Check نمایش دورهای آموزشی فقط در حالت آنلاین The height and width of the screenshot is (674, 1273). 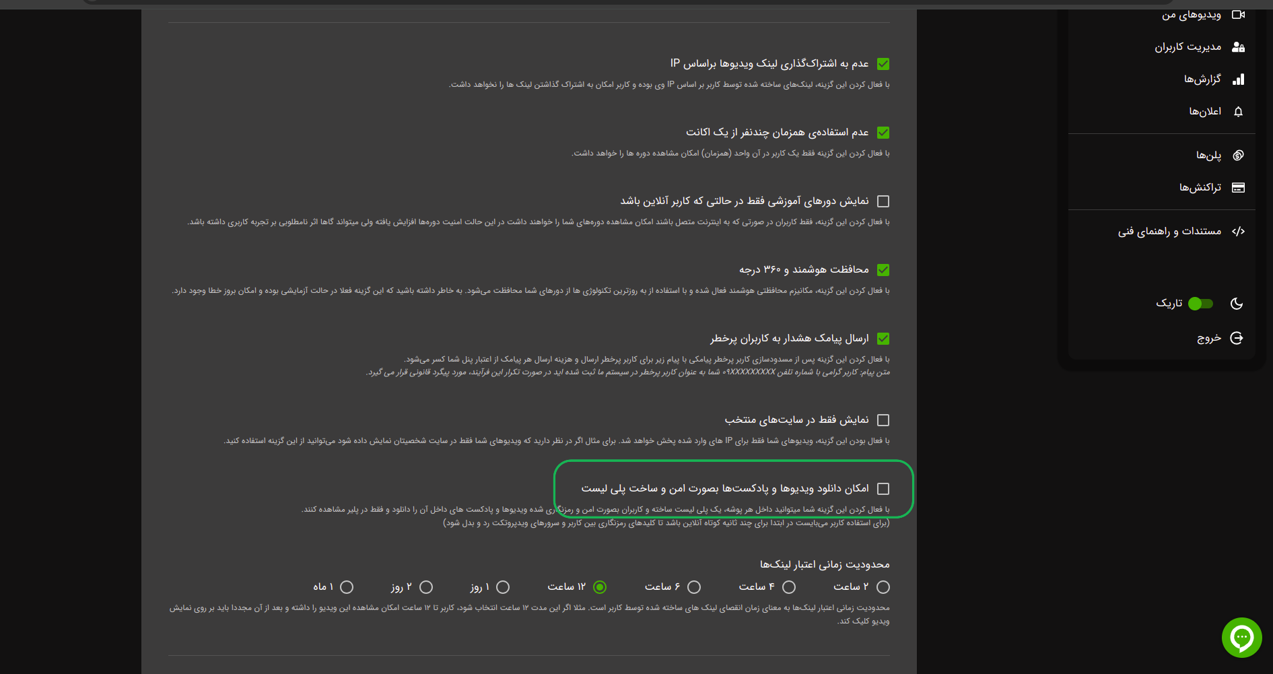883,201
